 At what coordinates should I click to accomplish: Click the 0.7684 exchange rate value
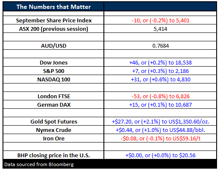(160, 46)
